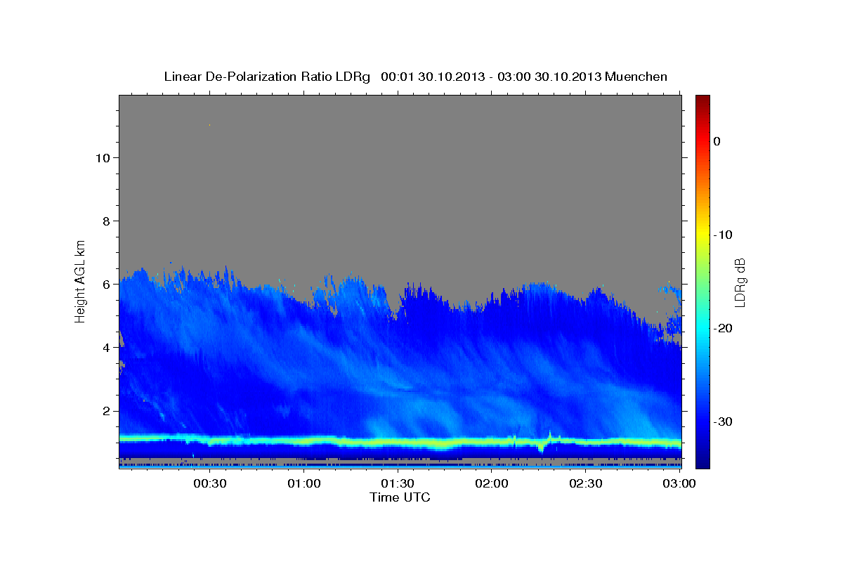Click the gray no-data region above 8 km
This screenshot has height=562, width=843.
click(400, 158)
